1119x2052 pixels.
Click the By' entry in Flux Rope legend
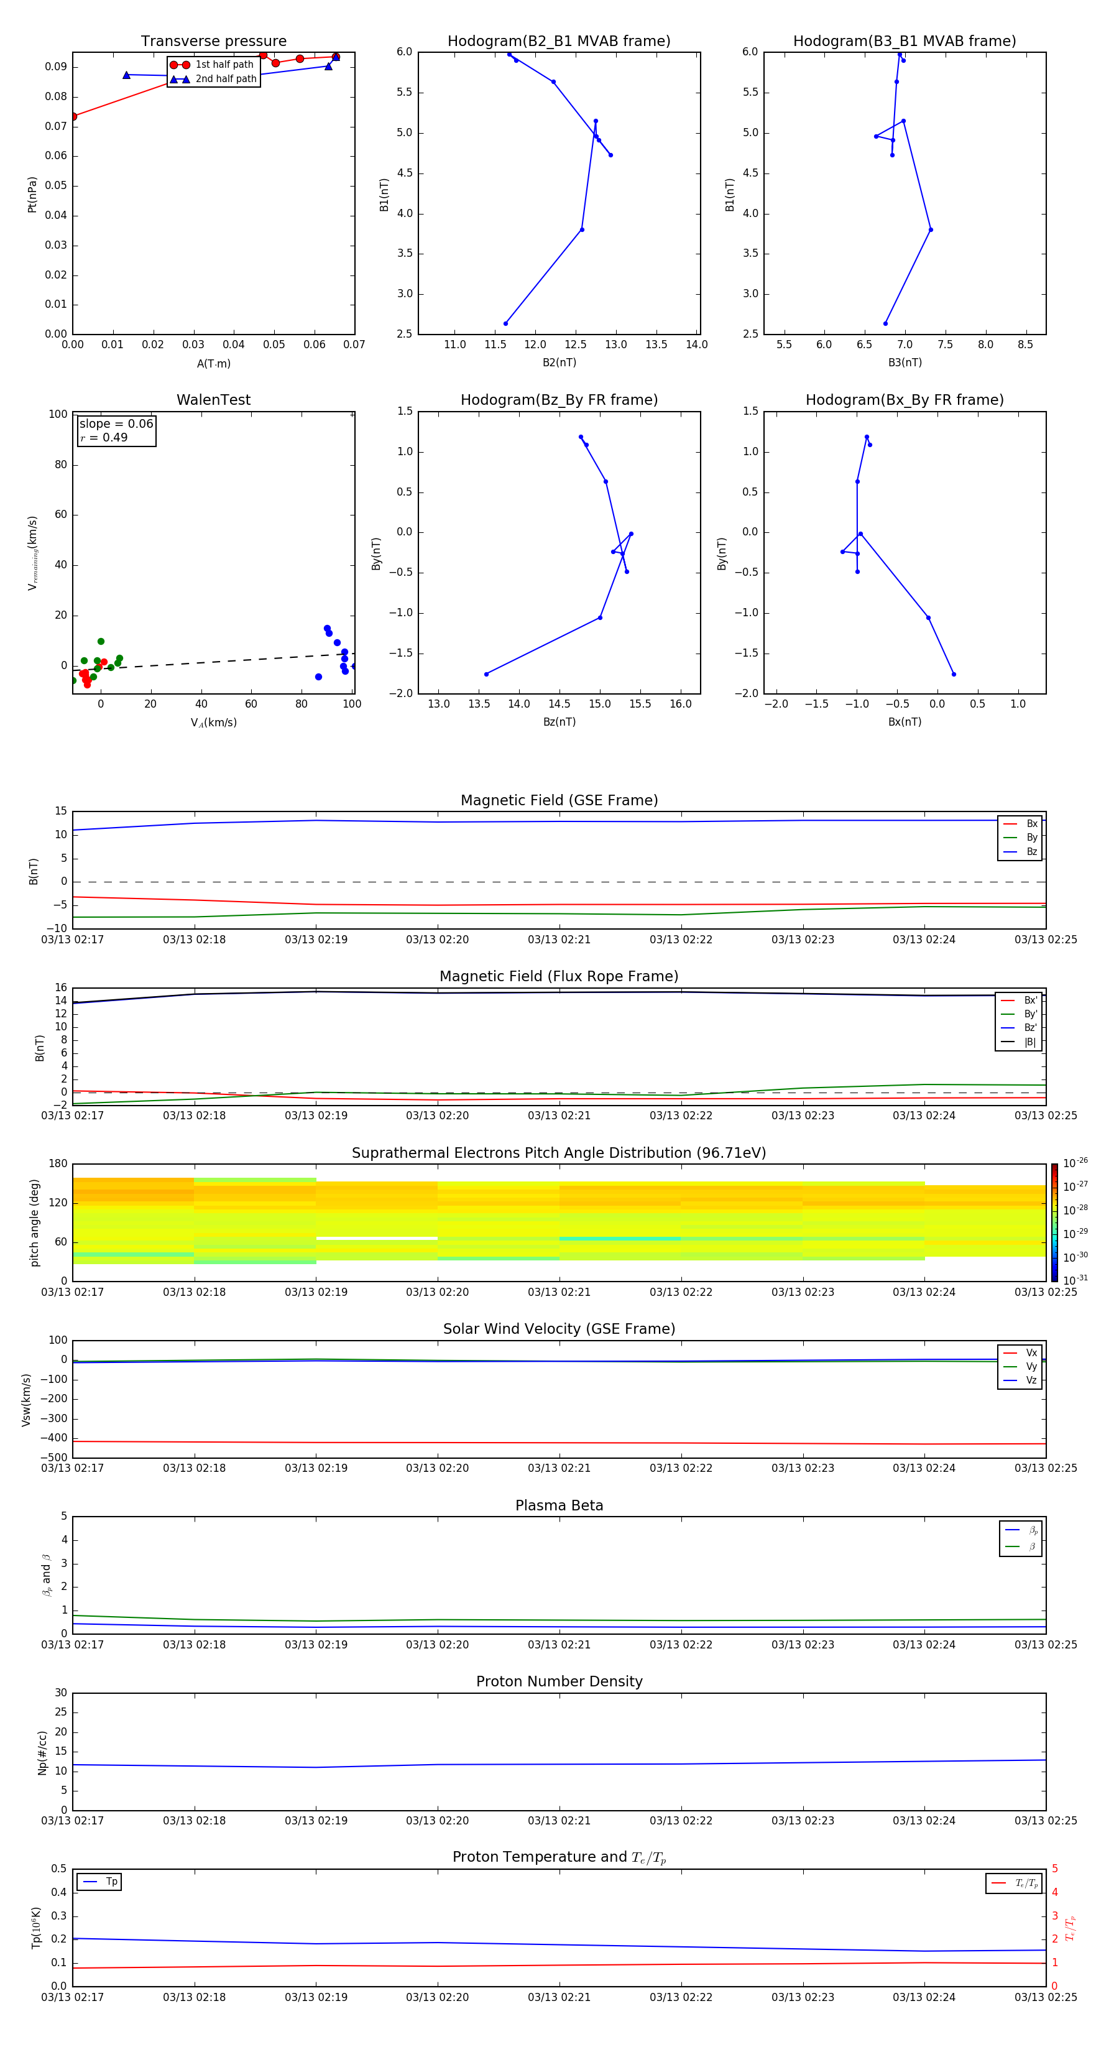point(1020,1014)
